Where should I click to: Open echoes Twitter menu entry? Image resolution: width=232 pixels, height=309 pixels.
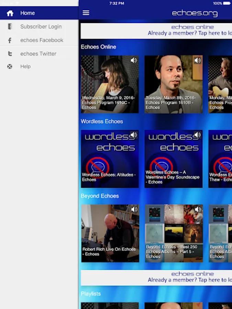pos(39,54)
